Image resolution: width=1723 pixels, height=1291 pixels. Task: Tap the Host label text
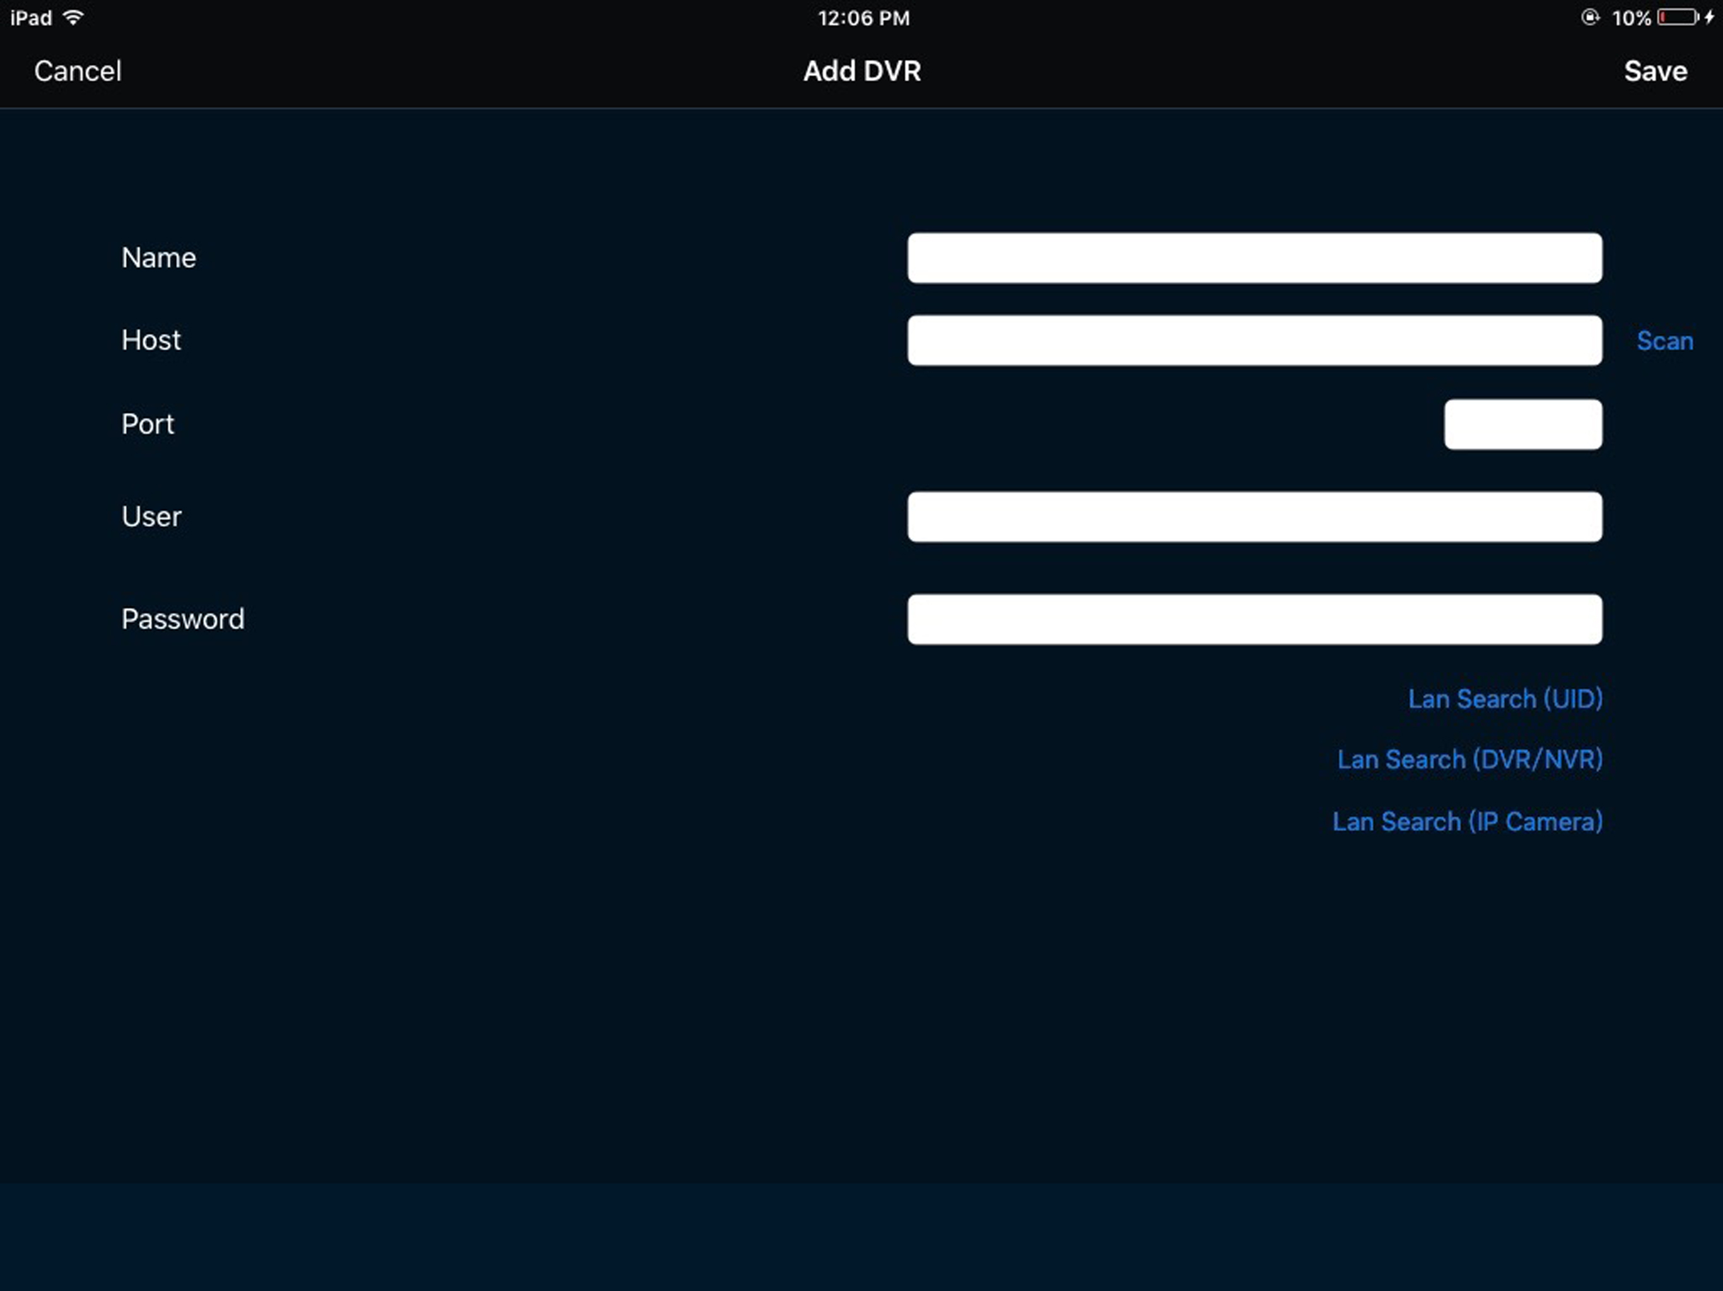[150, 340]
